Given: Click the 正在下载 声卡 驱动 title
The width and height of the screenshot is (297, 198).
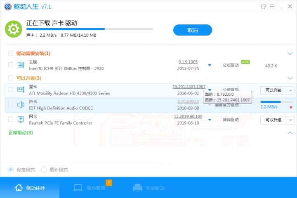Looking at the screenshot, I should 52,23.
